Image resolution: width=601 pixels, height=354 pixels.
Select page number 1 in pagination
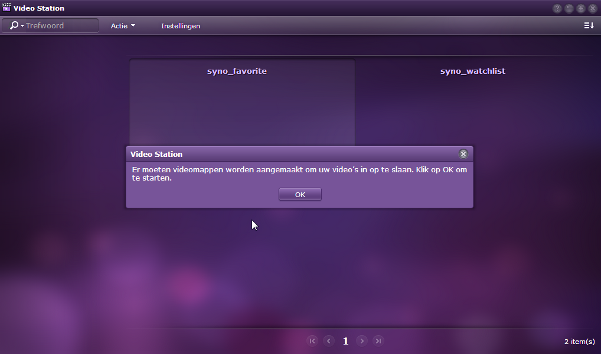(x=346, y=341)
